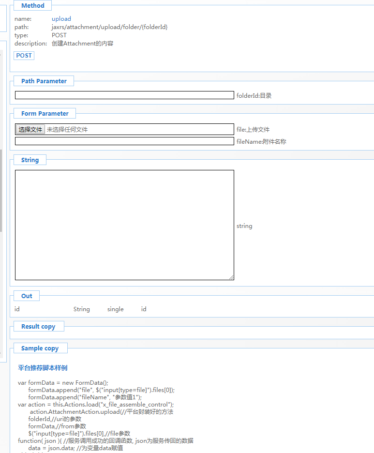This screenshot has width=374, height=453.
Task: Click the Result copy heading
Action: coord(38,327)
